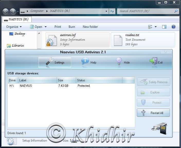Click the Safely Remove button
181x148 pixels.
coord(153,82)
